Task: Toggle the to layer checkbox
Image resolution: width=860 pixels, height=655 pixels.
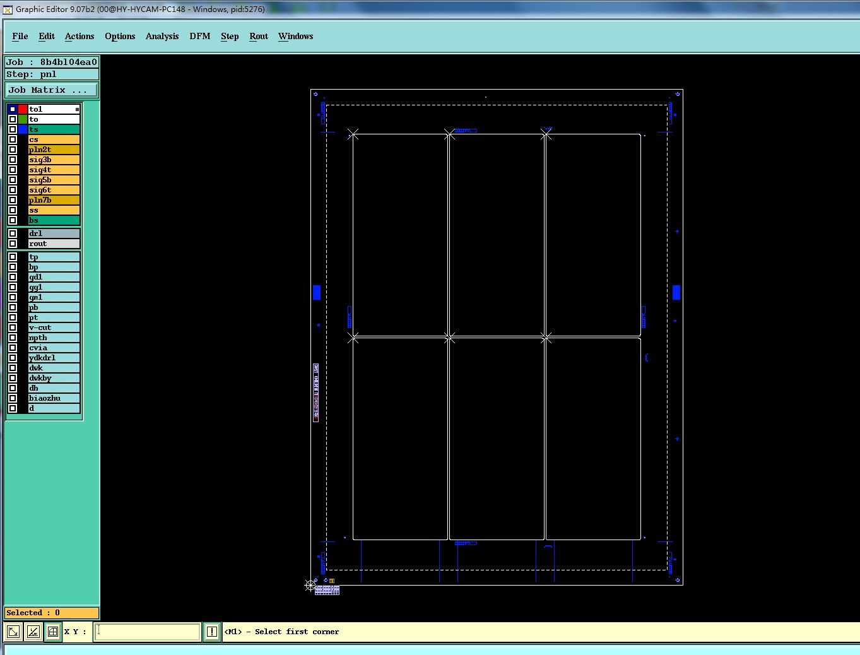Action: click(x=13, y=119)
